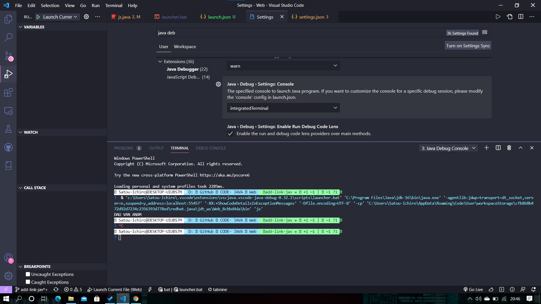Viewport: 541px width, 304px height.
Task: Run file with editor title play icon
Action: (x=498, y=17)
